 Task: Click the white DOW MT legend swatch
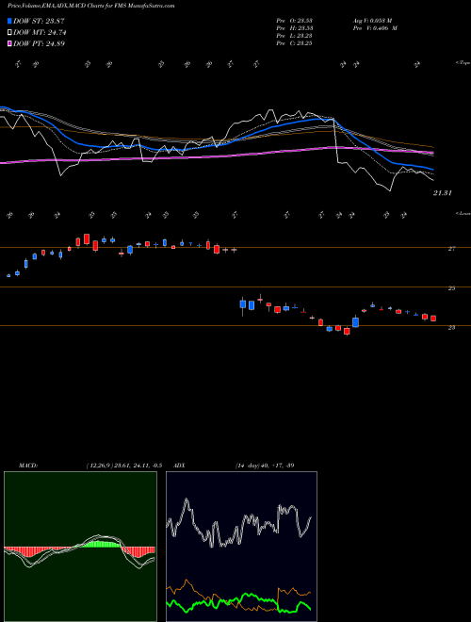(x=10, y=33)
